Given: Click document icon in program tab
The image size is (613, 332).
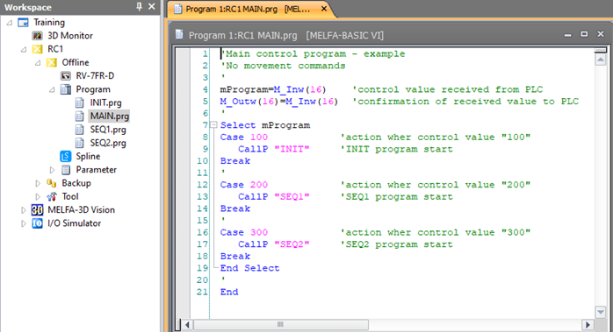Looking at the screenshot, I should pos(178,9).
